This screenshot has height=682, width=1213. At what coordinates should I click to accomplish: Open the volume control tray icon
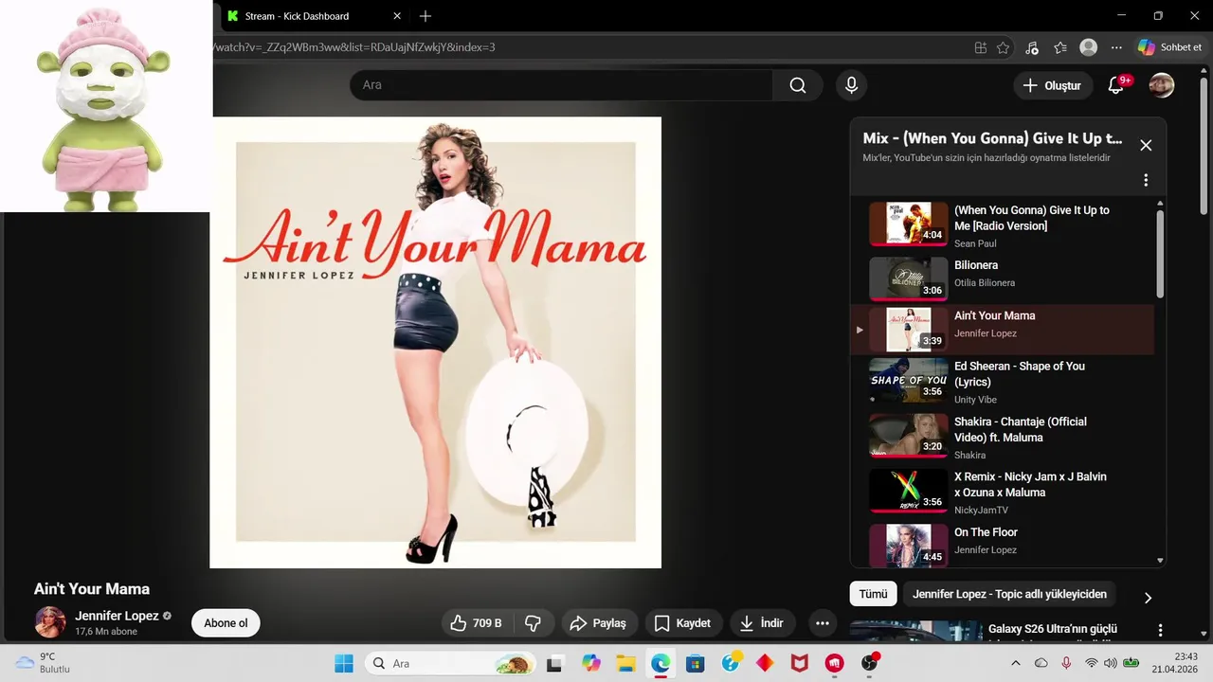coord(1111,663)
